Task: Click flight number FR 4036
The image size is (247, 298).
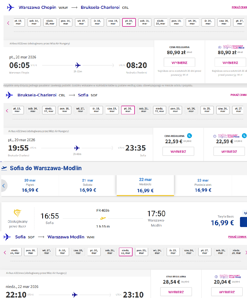Action: pyautogui.click(x=103, y=210)
